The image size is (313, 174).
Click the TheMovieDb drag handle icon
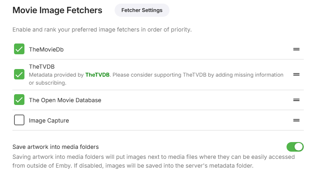[297, 49]
